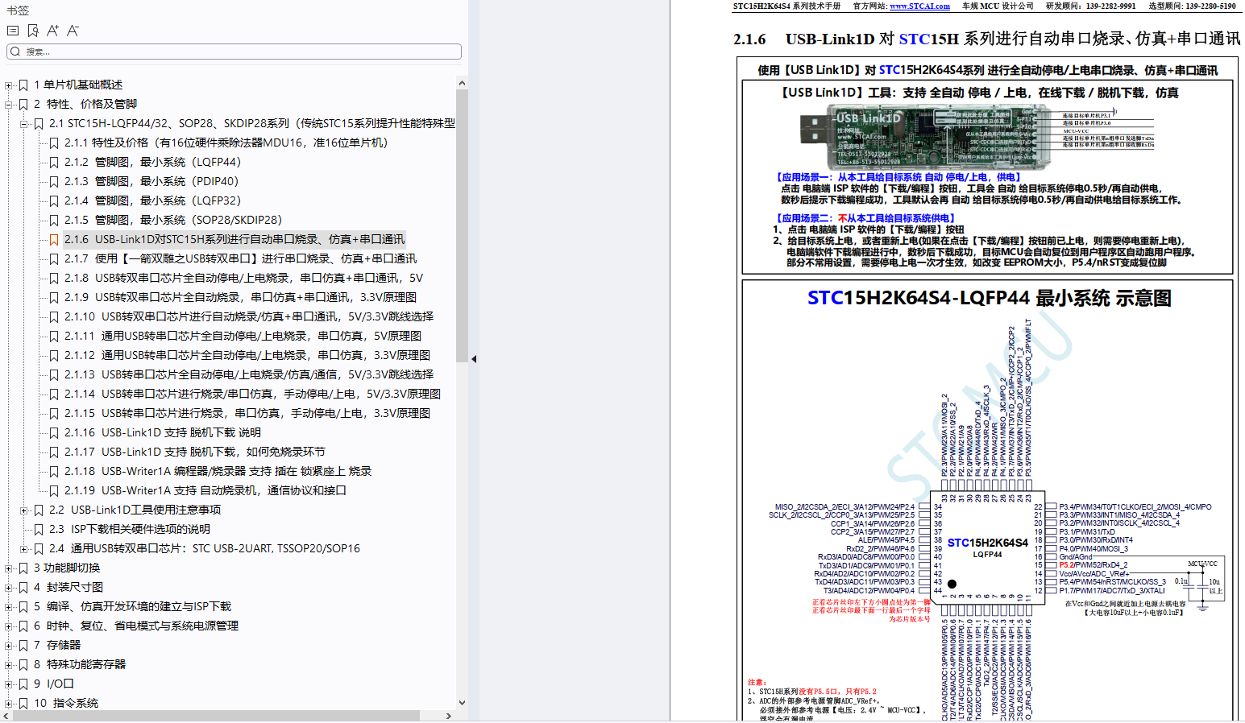Click the scroll-down arrow of bookmark list

click(462, 703)
